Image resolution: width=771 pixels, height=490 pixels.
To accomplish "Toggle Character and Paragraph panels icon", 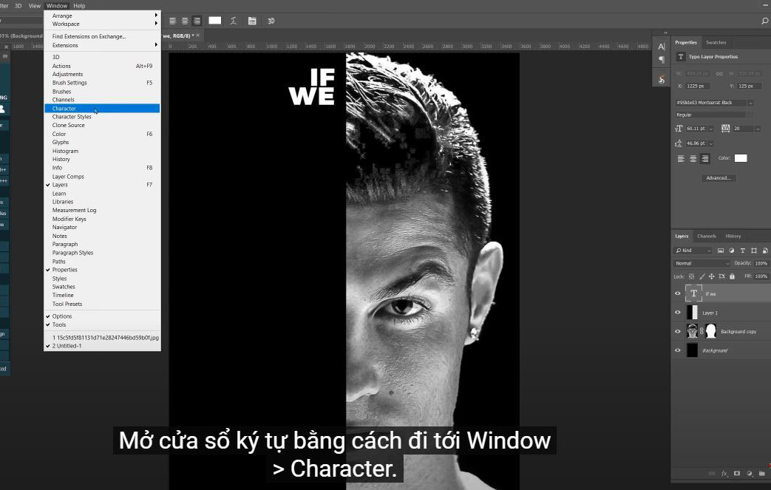I will (252, 21).
